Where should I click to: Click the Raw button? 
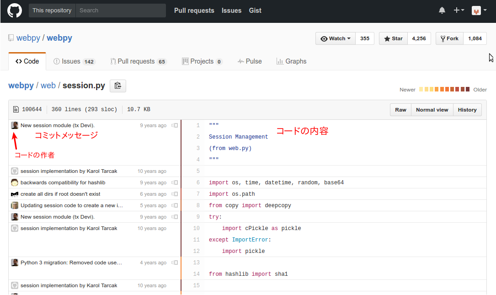pyautogui.click(x=400, y=110)
